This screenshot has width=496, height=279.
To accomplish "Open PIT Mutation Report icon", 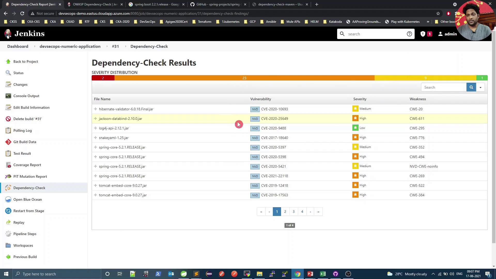I will point(8,176).
